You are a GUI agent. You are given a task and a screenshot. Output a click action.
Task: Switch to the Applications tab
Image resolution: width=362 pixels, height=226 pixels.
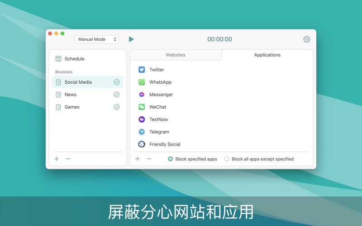(x=267, y=55)
